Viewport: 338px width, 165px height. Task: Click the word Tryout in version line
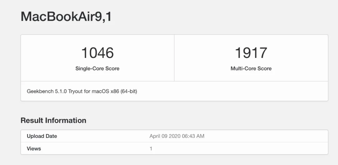[x=75, y=91]
